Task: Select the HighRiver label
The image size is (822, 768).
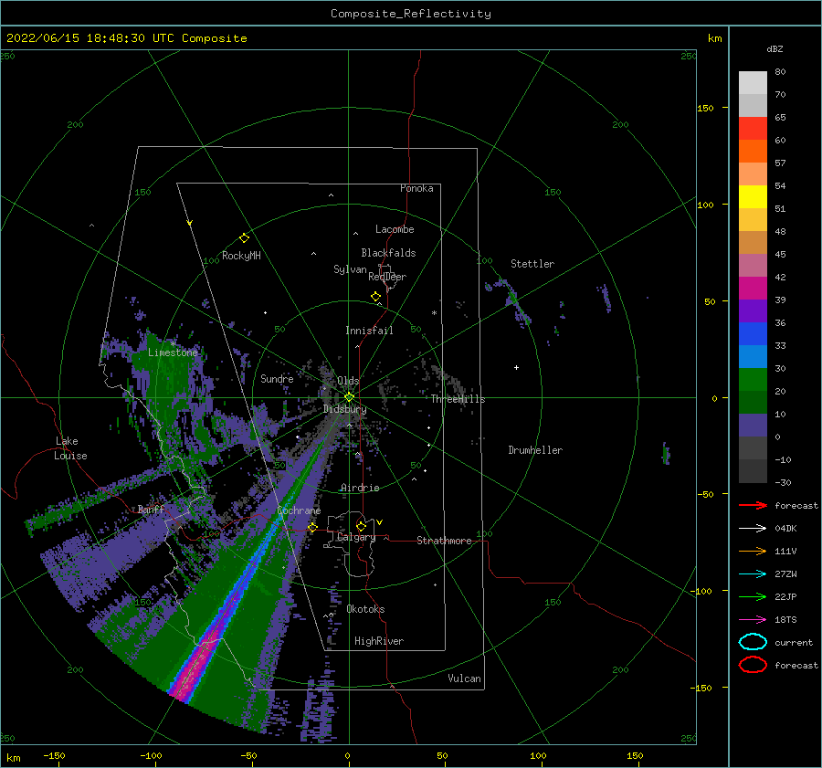Action: pyautogui.click(x=379, y=641)
